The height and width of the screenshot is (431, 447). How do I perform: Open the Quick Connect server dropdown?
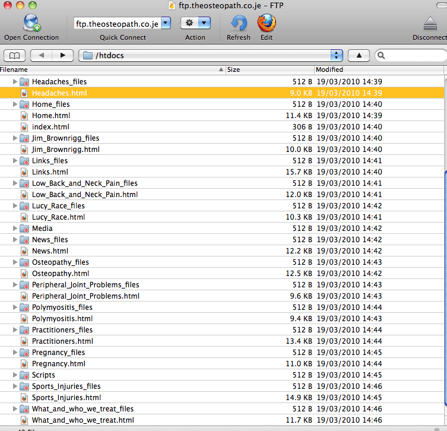pos(166,23)
